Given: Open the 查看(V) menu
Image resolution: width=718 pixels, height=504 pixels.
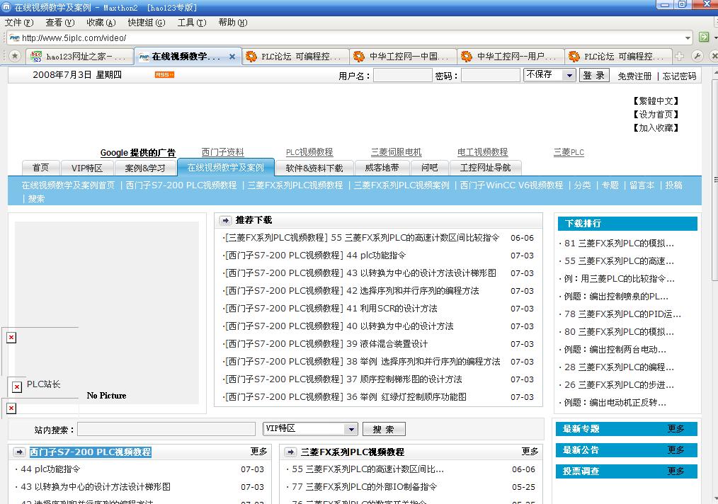Looking at the screenshot, I should [x=60, y=23].
